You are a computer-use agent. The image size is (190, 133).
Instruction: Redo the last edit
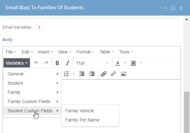click(46, 63)
